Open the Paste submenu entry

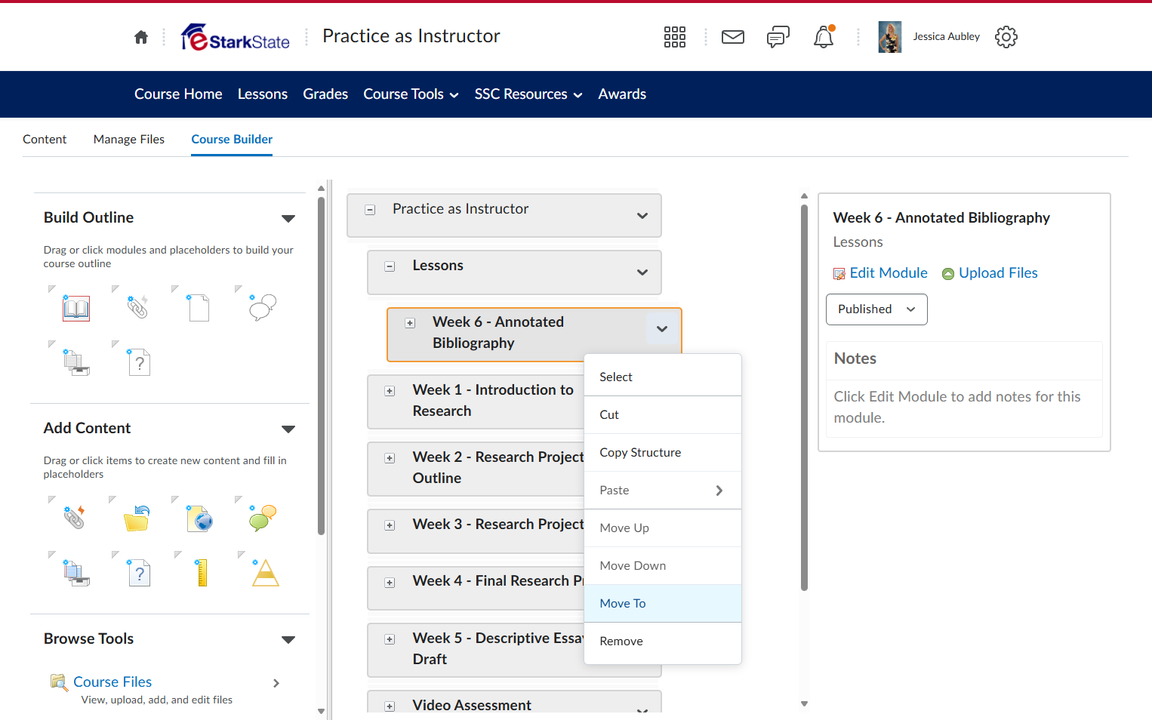click(663, 491)
